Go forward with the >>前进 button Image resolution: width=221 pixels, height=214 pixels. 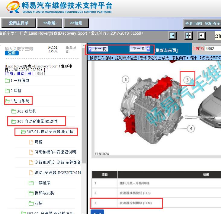[x=76, y=23]
